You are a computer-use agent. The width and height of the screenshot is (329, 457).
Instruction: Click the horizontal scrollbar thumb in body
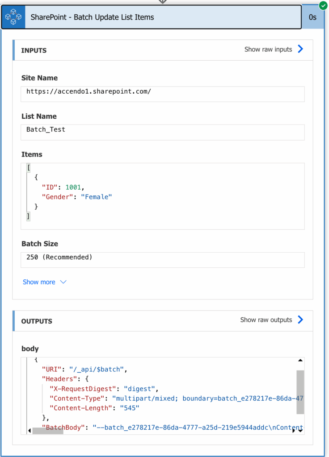48,431
